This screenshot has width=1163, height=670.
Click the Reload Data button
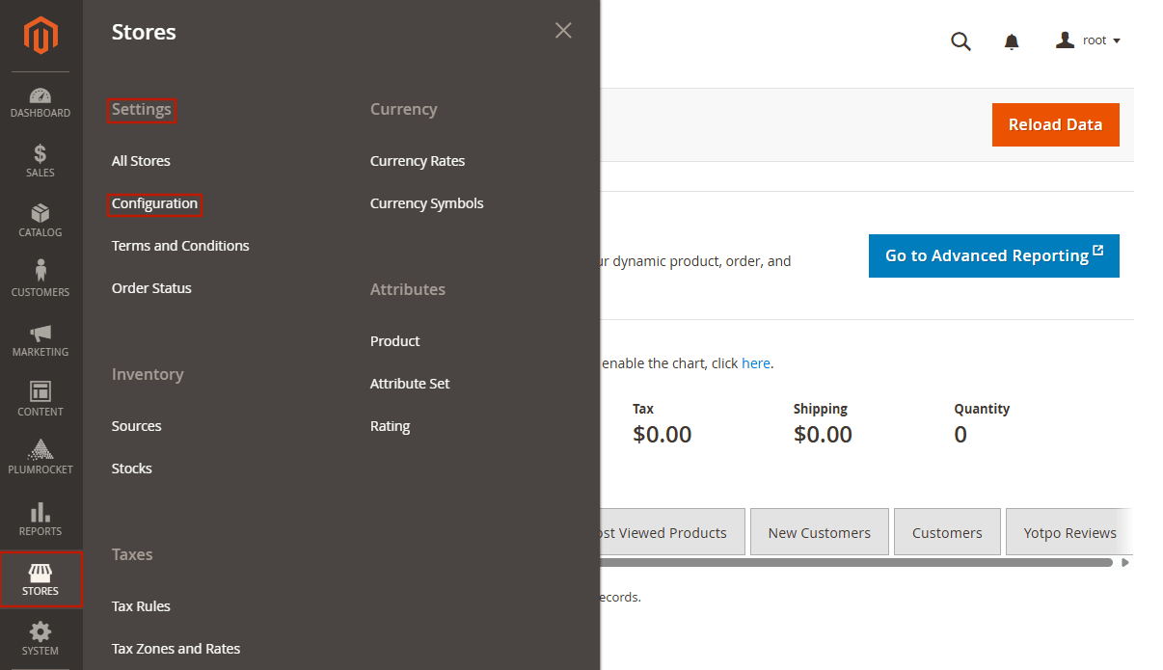click(x=1056, y=124)
